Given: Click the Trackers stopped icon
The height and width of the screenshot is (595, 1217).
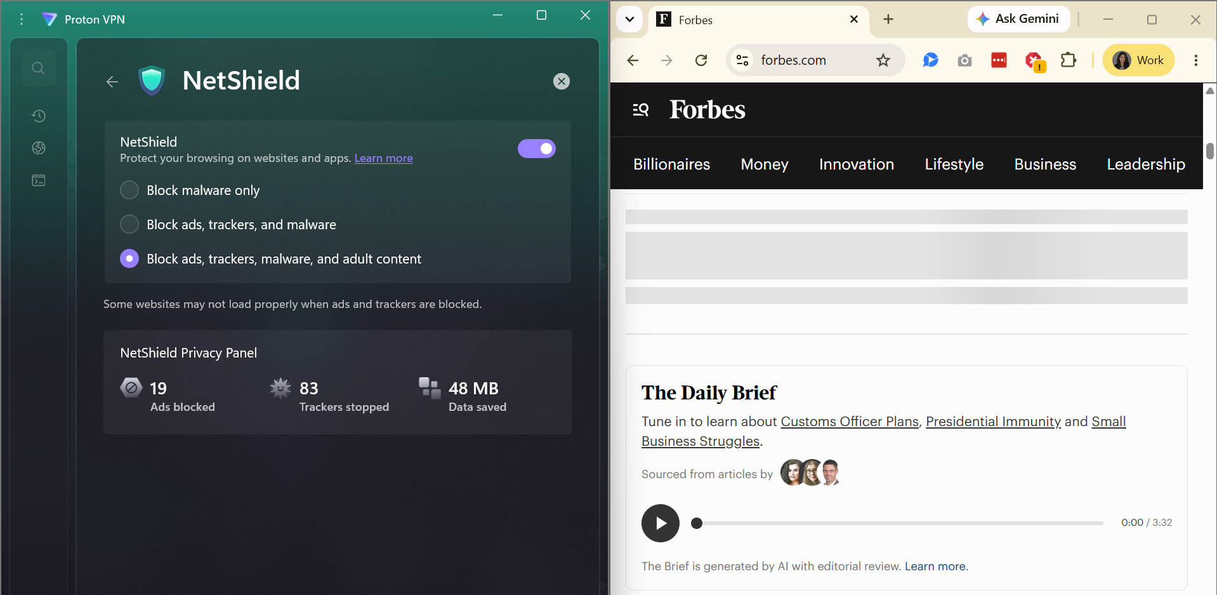Looking at the screenshot, I should pos(280,387).
